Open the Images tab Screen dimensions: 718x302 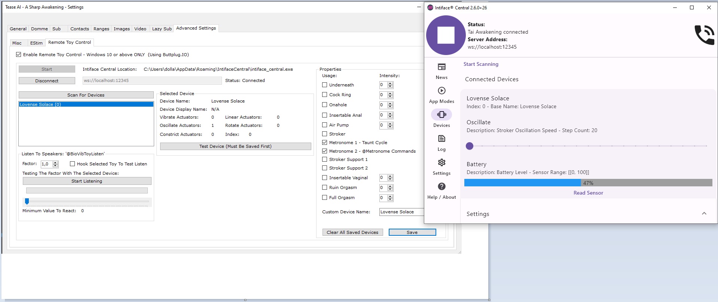tap(122, 29)
